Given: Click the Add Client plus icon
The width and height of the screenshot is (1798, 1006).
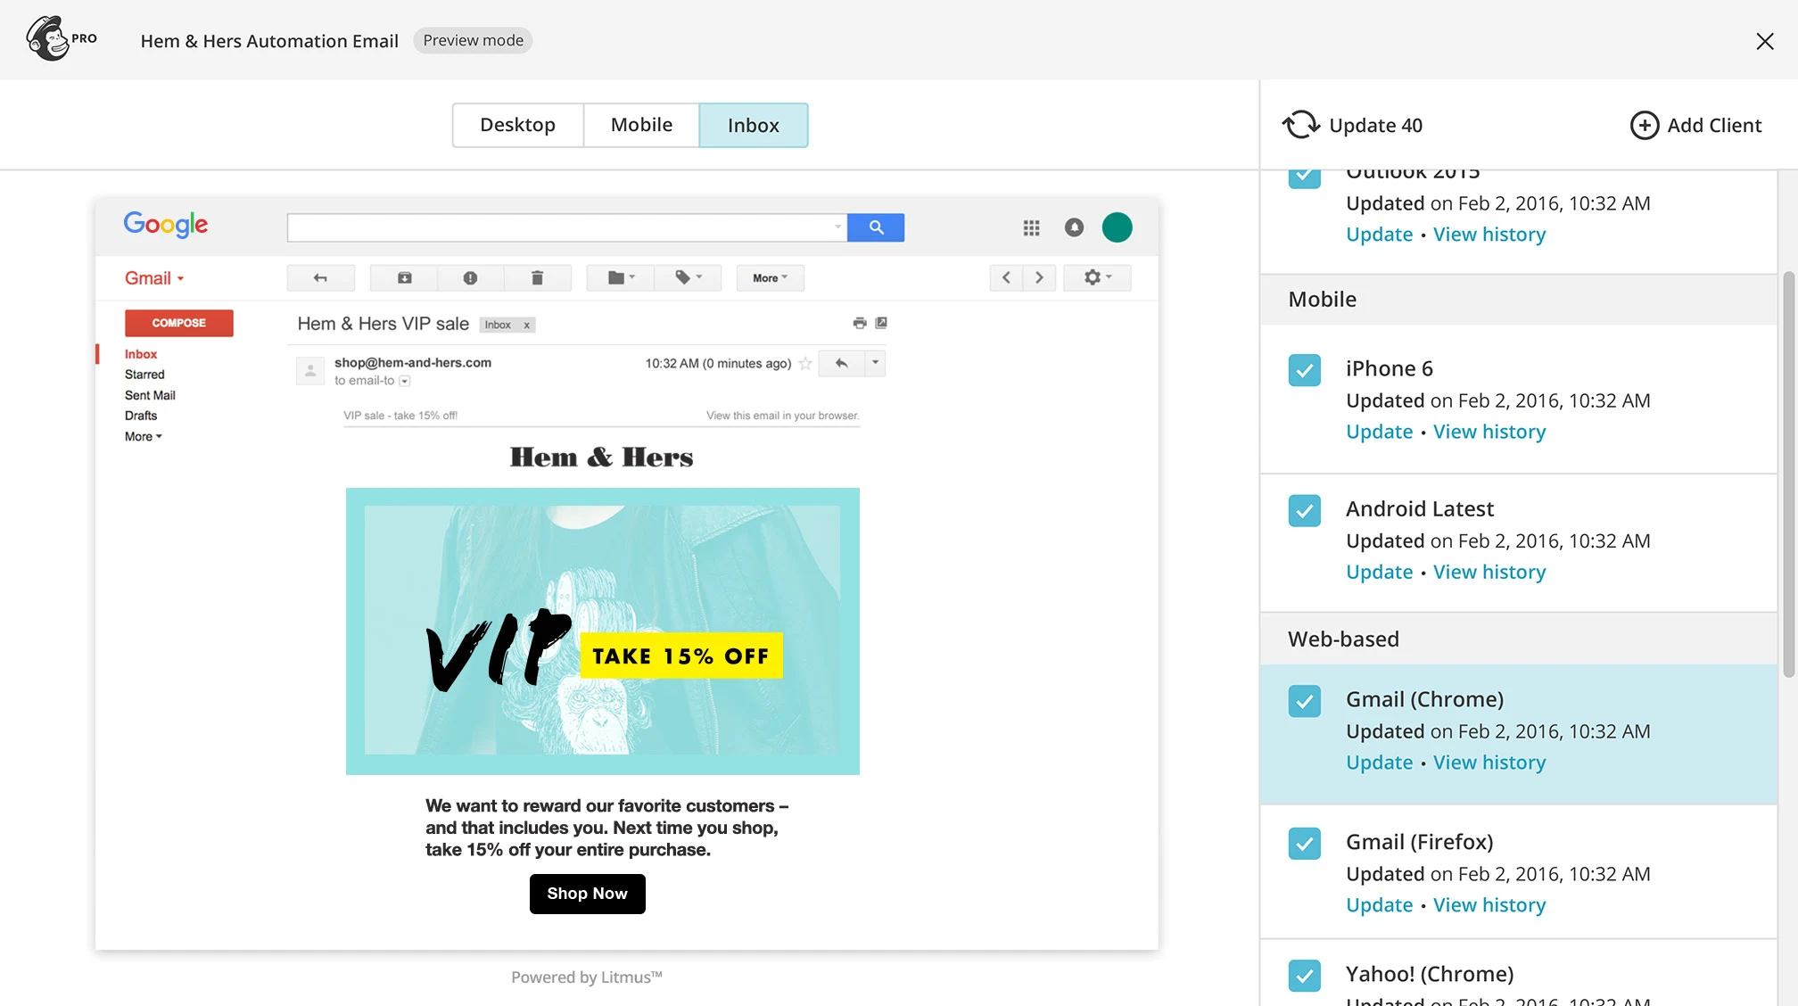Looking at the screenshot, I should coord(1644,125).
